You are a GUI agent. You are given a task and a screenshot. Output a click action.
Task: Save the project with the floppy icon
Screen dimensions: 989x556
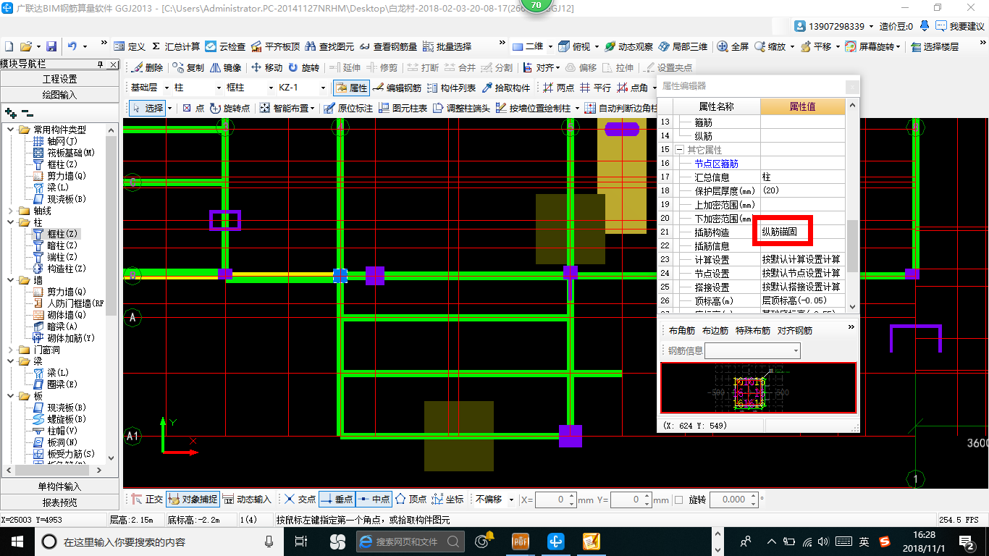51,46
